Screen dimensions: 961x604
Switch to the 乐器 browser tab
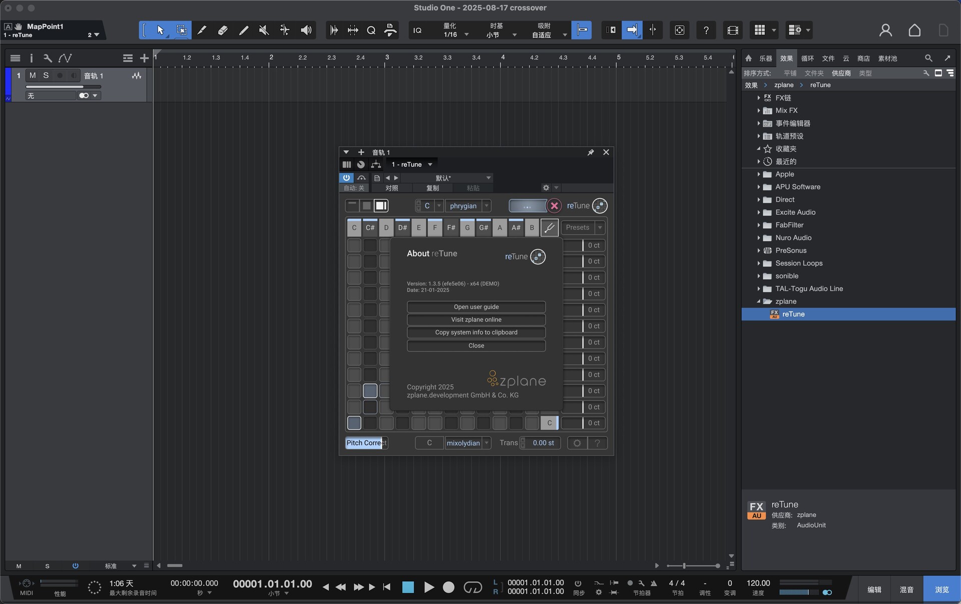(766, 58)
